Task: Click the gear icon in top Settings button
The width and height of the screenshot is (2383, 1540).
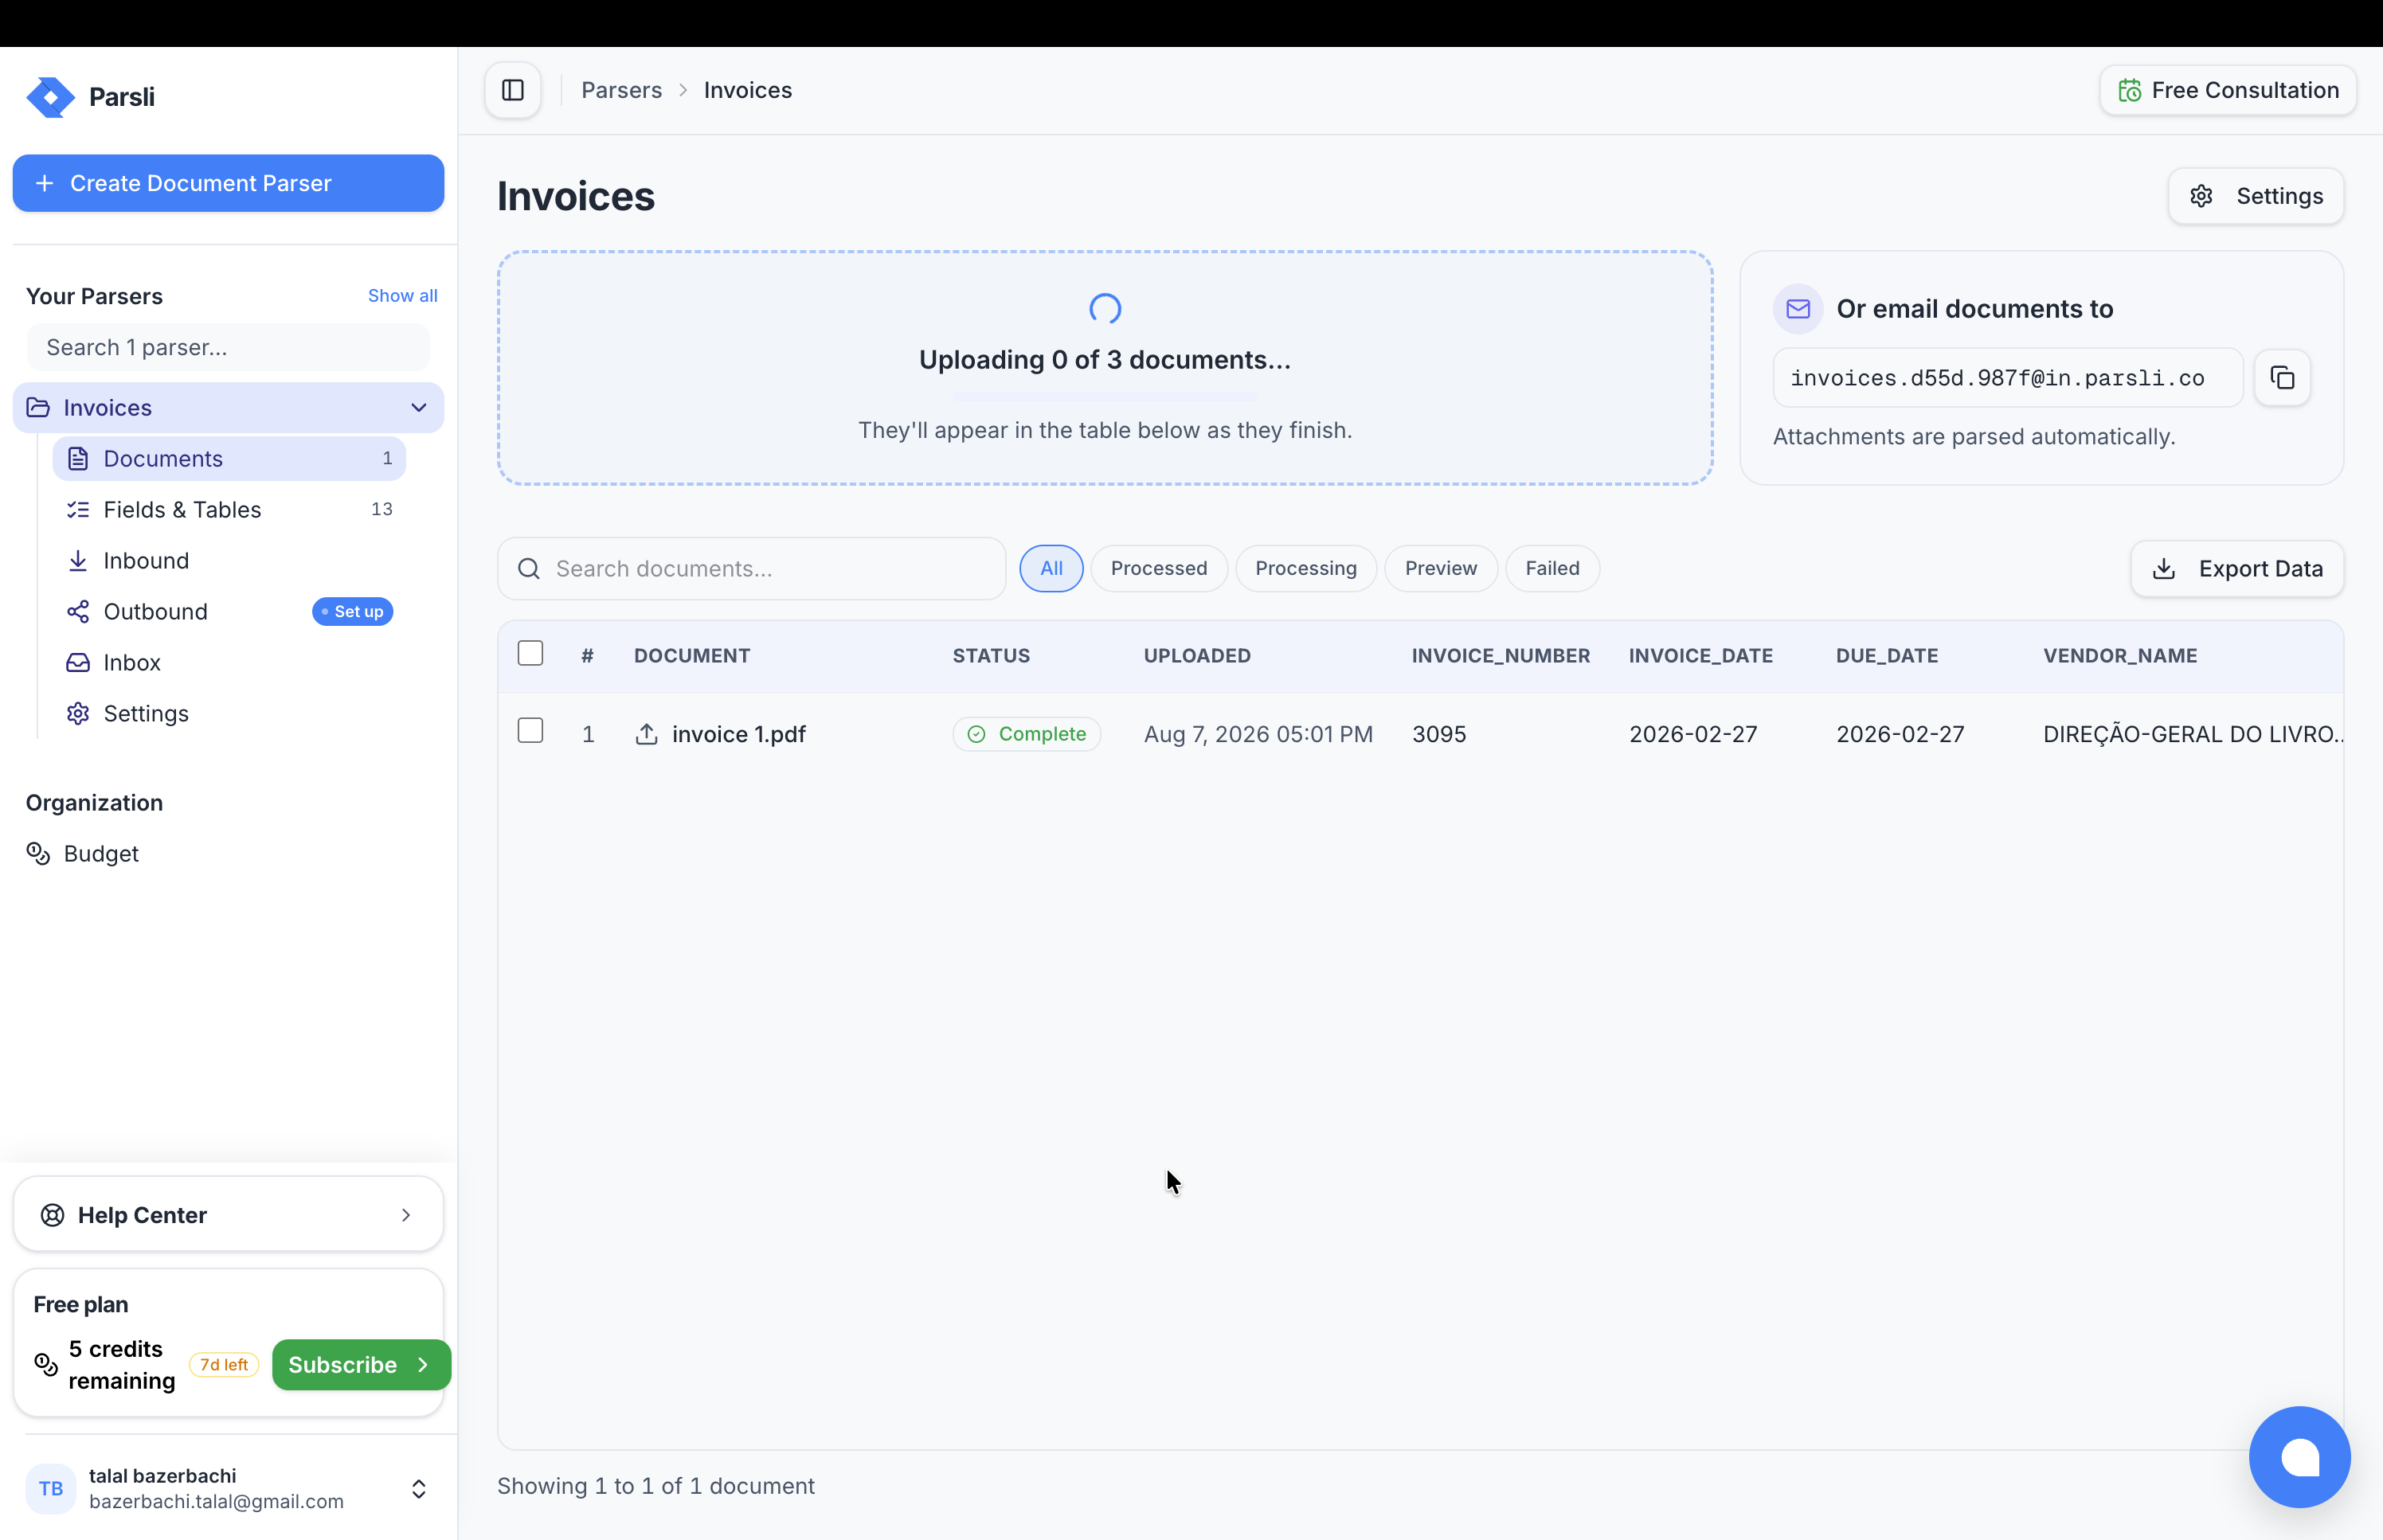Action: tap(2201, 196)
